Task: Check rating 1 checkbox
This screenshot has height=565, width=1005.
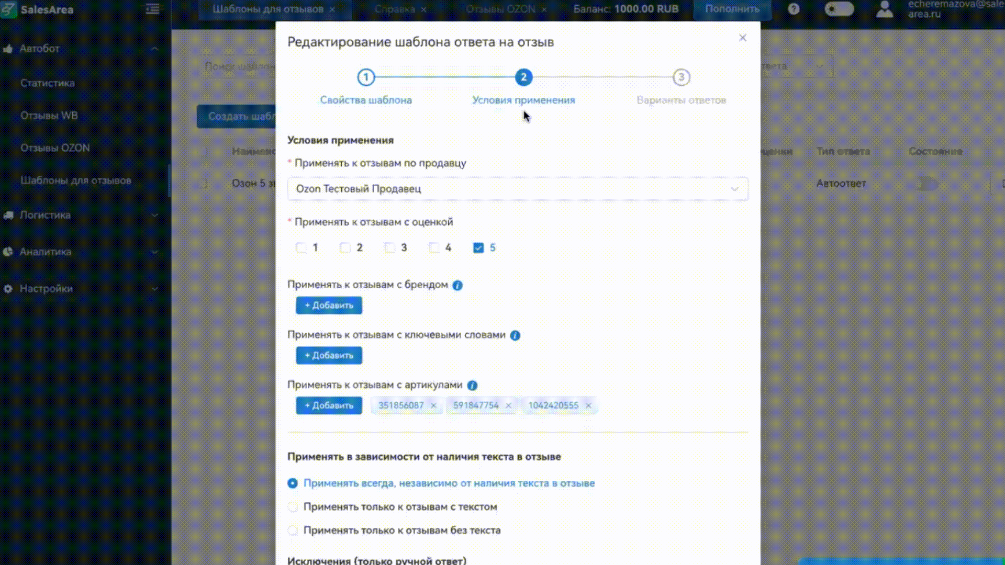Action: click(x=301, y=248)
